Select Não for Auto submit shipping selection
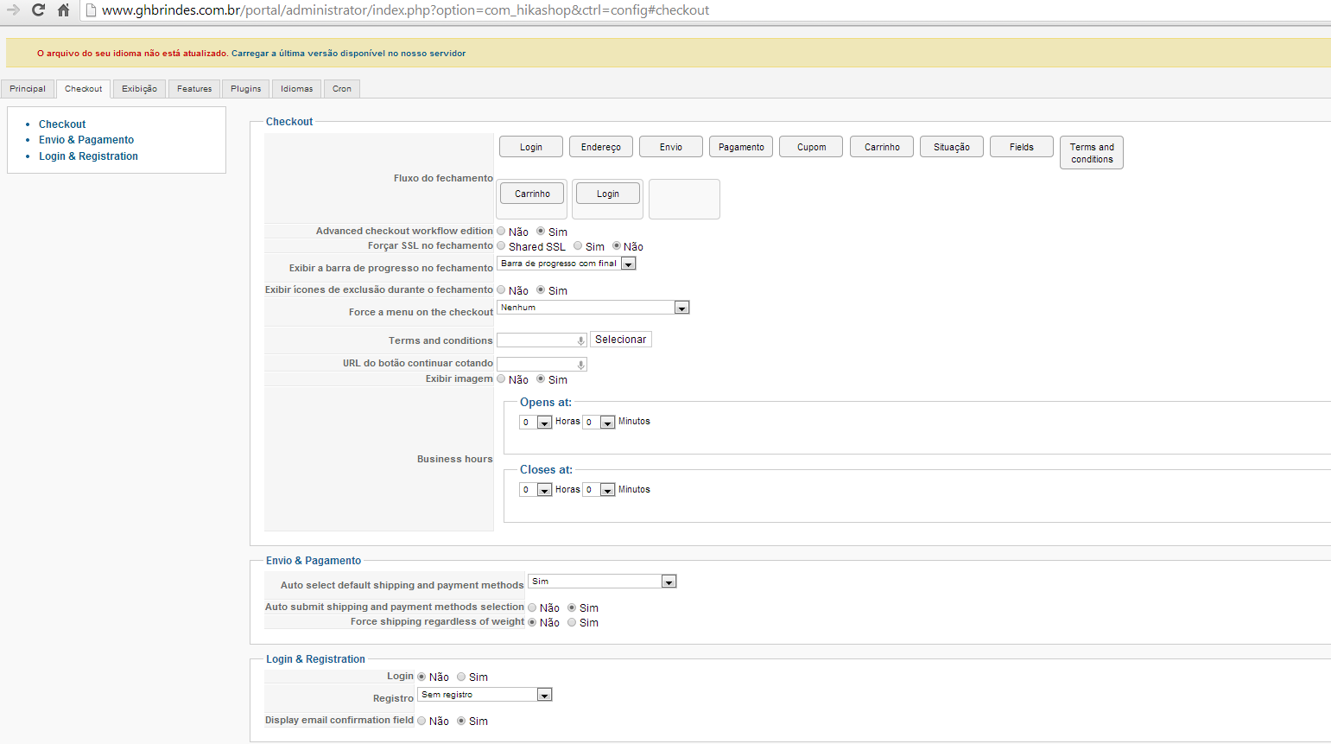1331x744 pixels. [x=532, y=607]
